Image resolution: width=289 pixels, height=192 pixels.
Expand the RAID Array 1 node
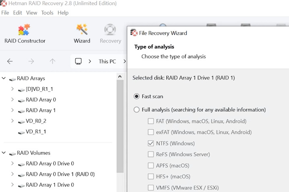[12, 110]
